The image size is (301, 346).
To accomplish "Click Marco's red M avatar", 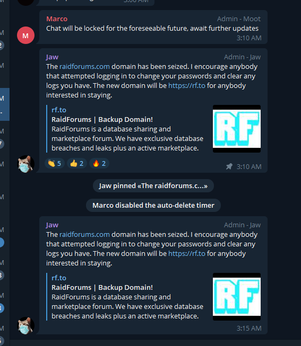I will [25, 36].
